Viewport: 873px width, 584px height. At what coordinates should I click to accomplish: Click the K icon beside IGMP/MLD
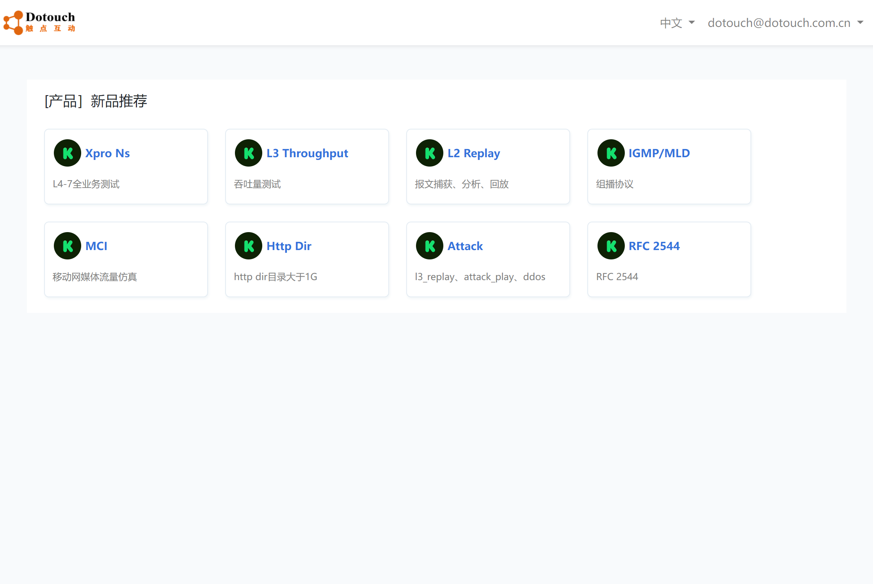click(x=611, y=153)
